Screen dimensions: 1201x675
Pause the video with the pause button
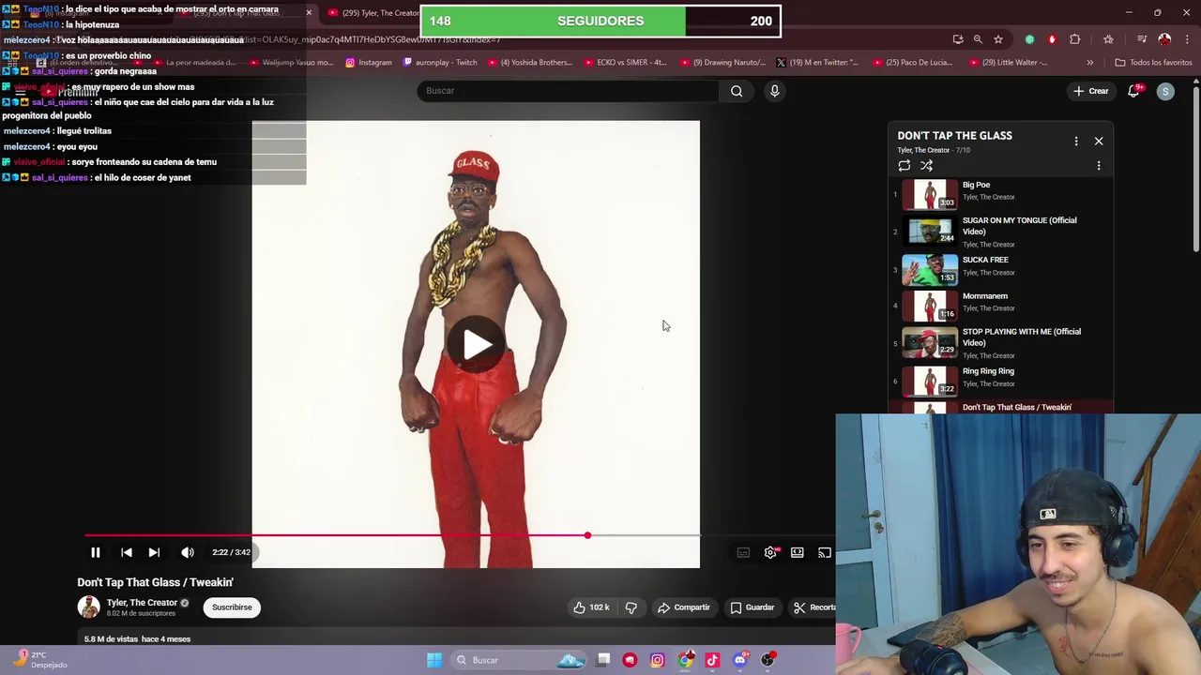(95, 552)
